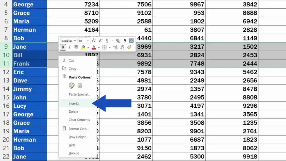
Task: Click the cell with value 9150
Action: coord(126,148)
